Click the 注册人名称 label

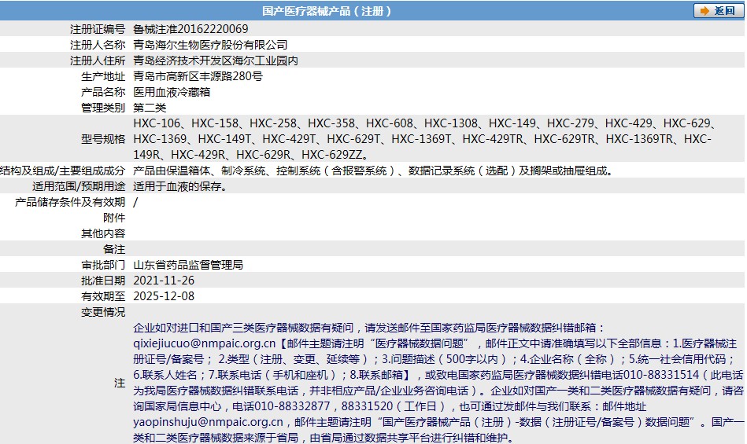tap(98, 45)
